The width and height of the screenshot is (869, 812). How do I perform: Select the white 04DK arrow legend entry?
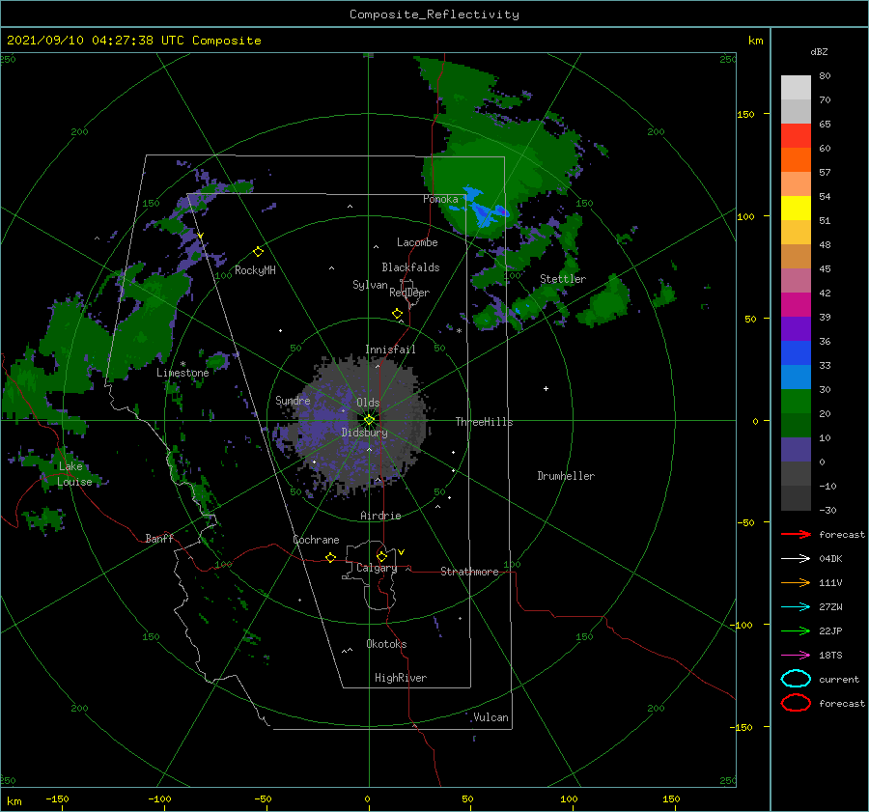click(x=796, y=558)
